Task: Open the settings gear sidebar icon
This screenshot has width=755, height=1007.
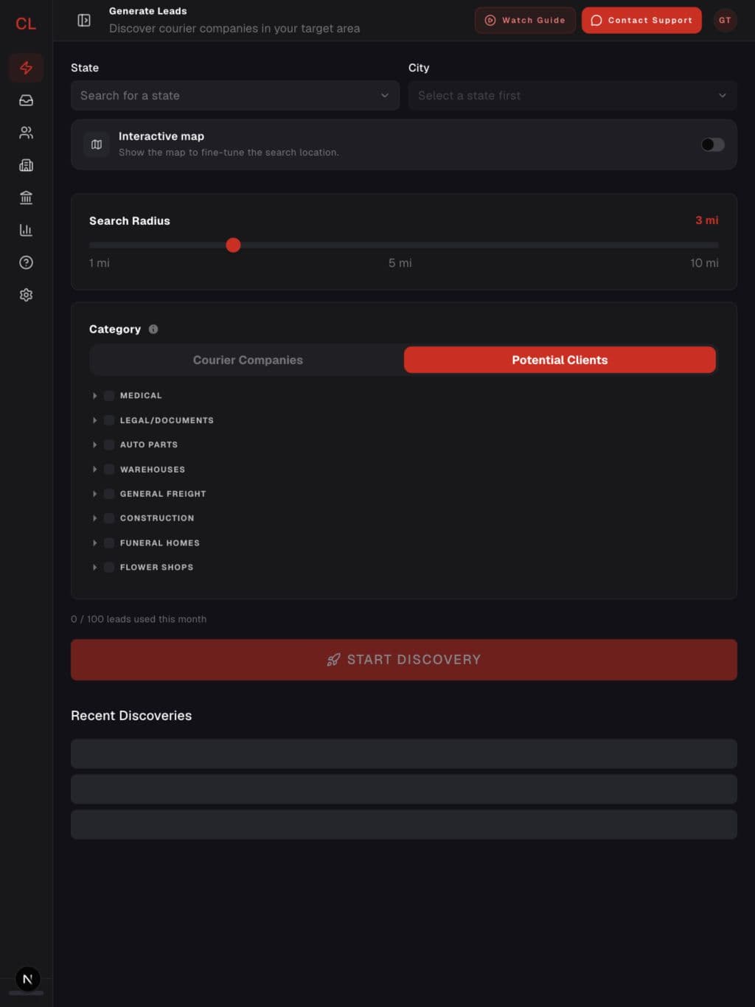Action: point(26,295)
